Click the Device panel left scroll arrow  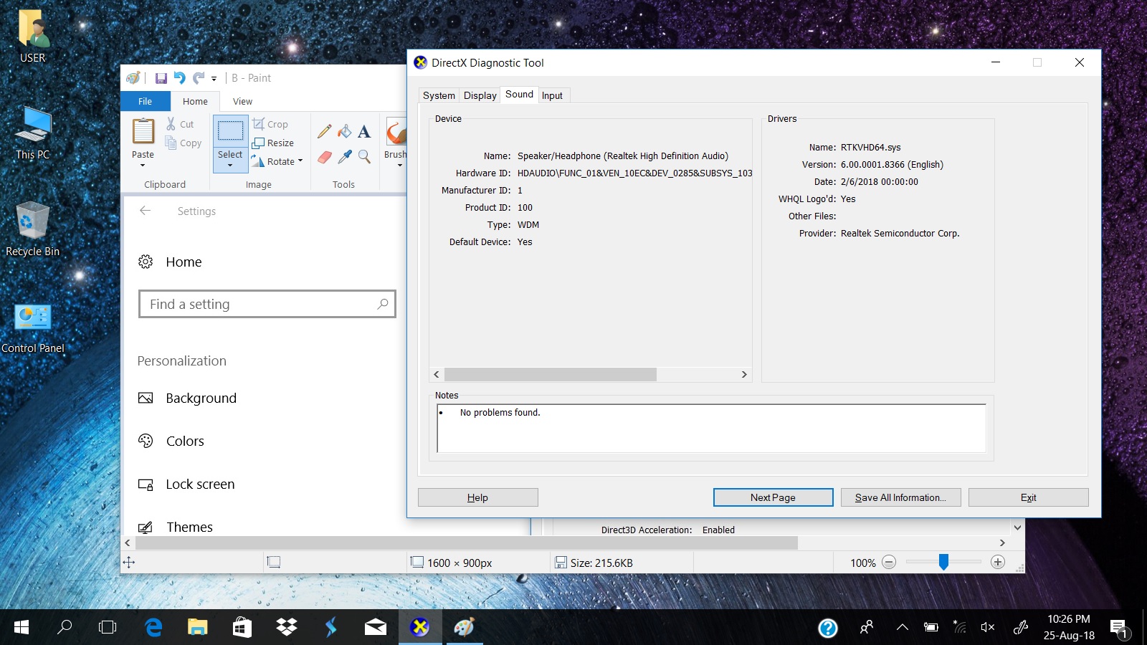437,374
